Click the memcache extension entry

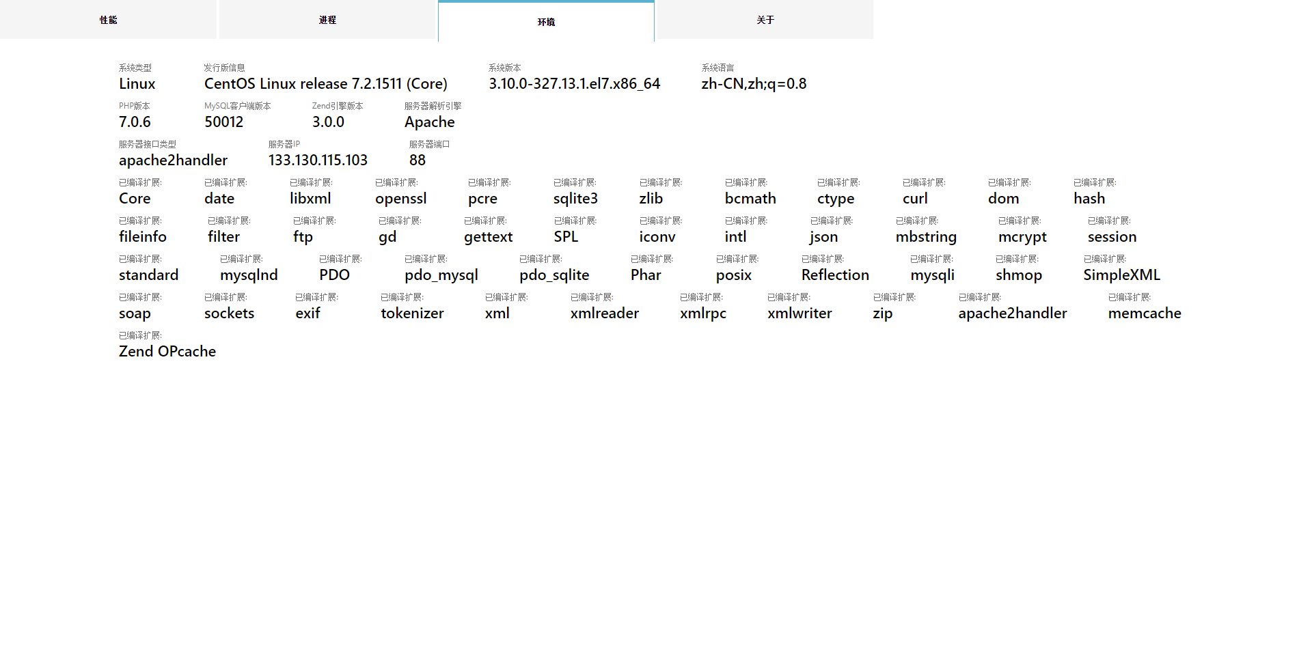[x=1145, y=313]
